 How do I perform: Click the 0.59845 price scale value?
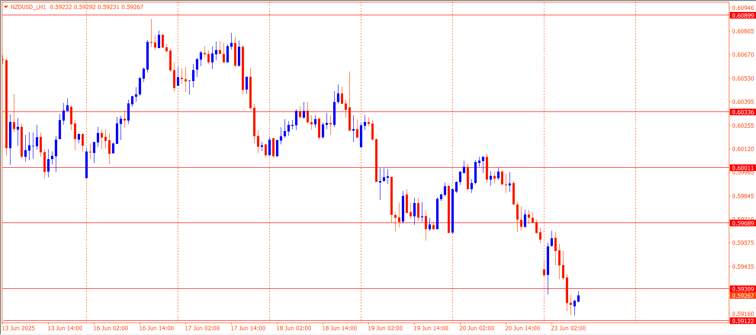(743, 196)
